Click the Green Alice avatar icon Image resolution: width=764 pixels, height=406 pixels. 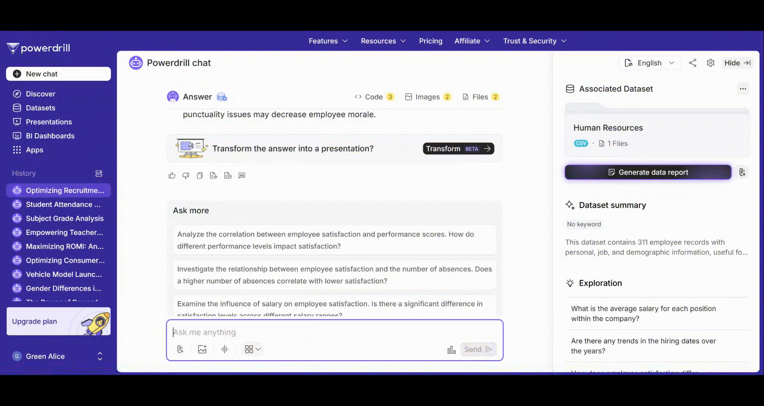tap(17, 356)
